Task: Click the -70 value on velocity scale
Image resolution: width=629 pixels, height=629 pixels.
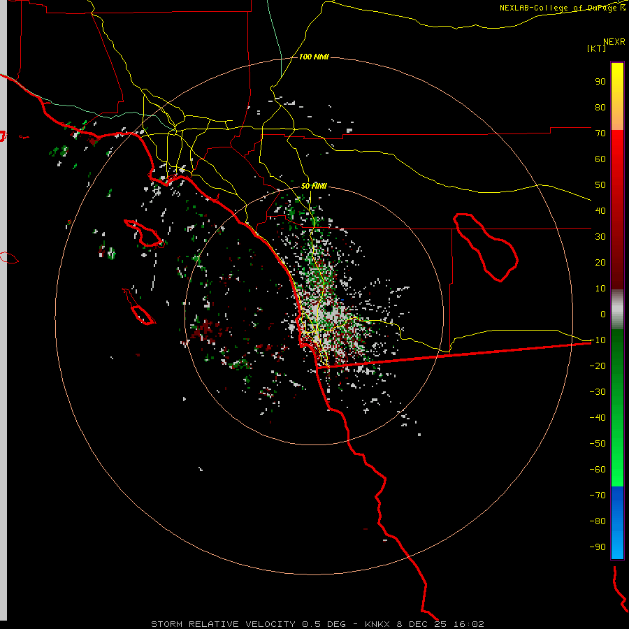Action: [598, 496]
